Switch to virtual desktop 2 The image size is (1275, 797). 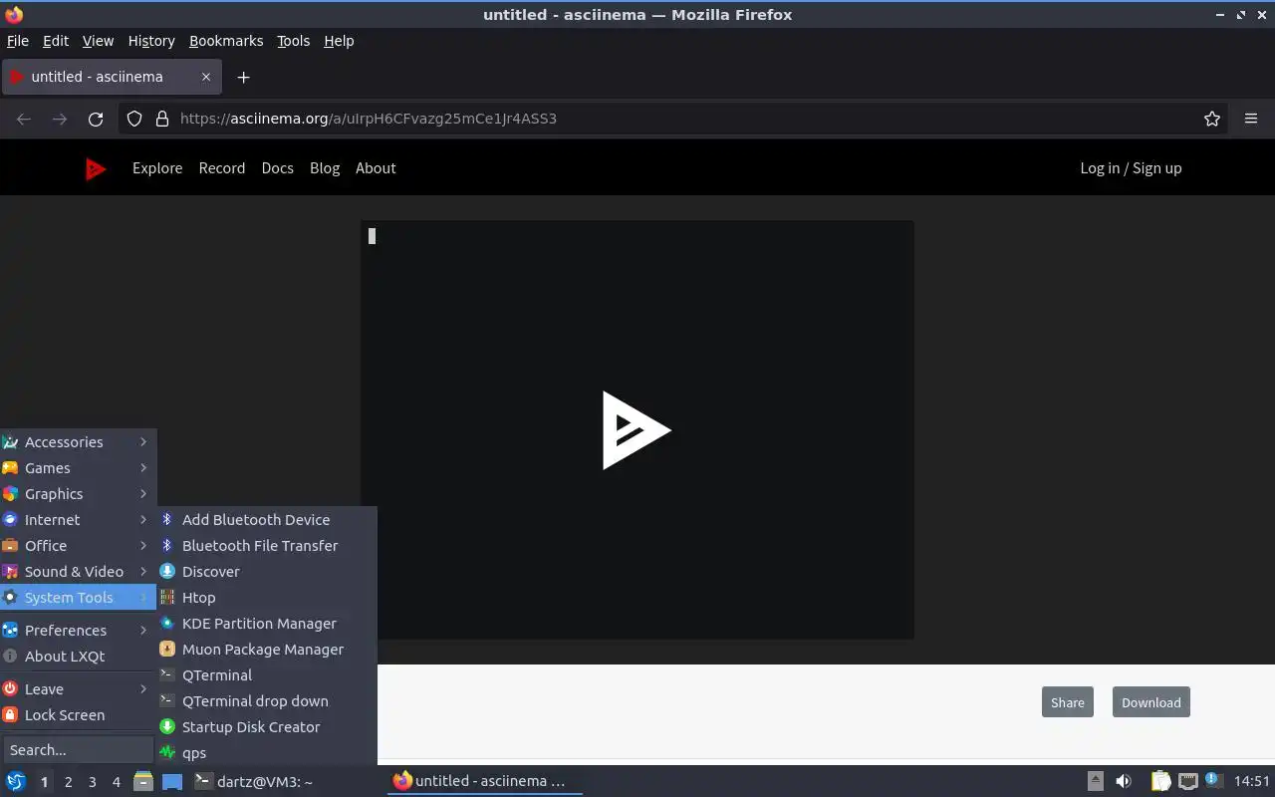click(68, 782)
